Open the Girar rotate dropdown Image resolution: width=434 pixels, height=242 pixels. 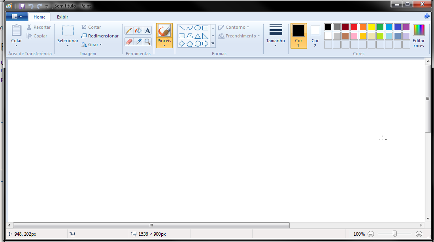[x=92, y=45]
